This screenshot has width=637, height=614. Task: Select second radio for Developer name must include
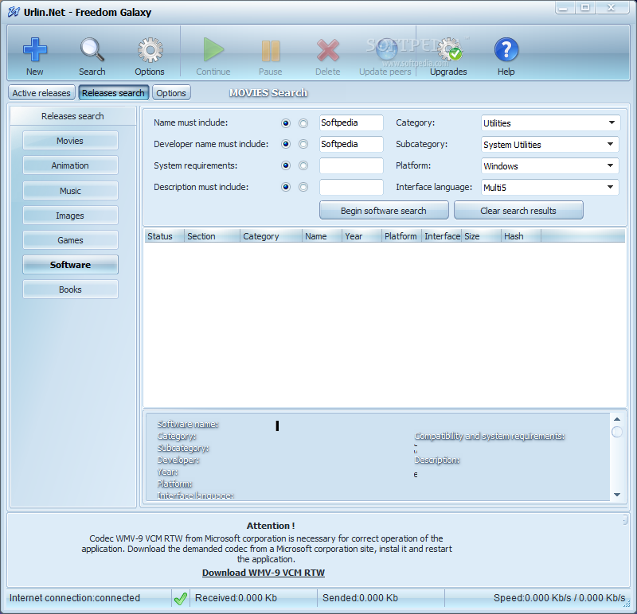[x=303, y=144]
